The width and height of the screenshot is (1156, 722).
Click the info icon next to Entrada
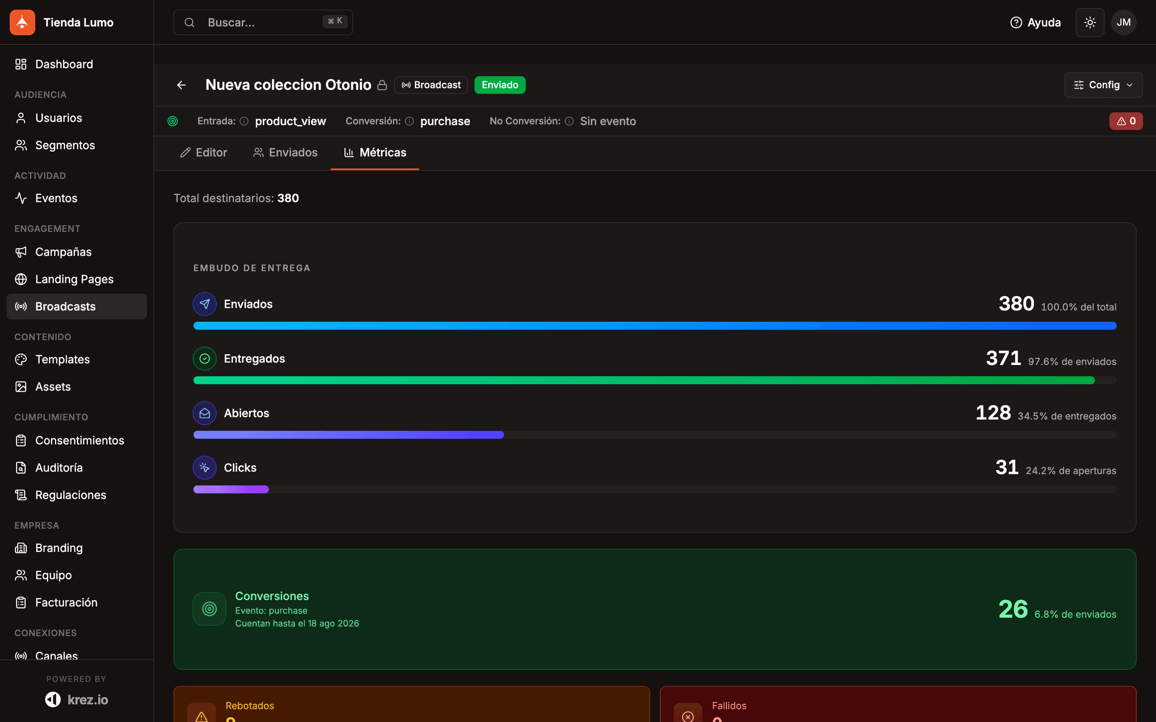click(x=244, y=121)
